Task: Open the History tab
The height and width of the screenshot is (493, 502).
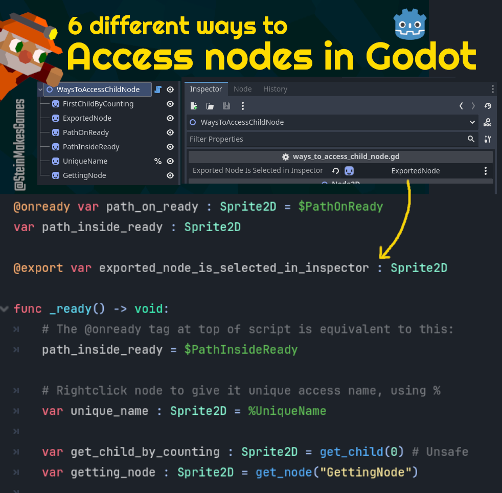Action: click(x=275, y=89)
